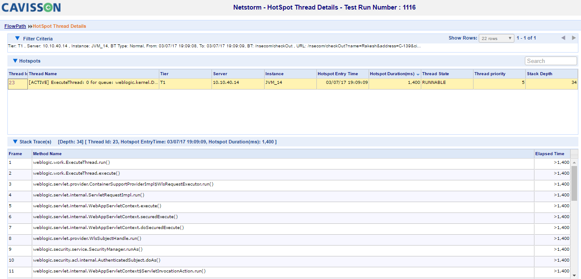
Task: Click hotspot duration 1,400 cell
Action: point(395,84)
